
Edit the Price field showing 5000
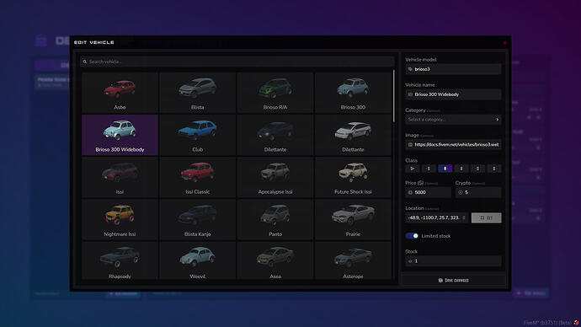[x=429, y=192]
